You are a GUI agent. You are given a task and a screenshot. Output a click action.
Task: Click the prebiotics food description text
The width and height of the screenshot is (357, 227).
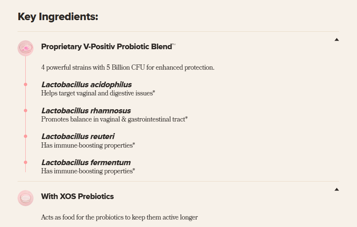click(119, 217)
